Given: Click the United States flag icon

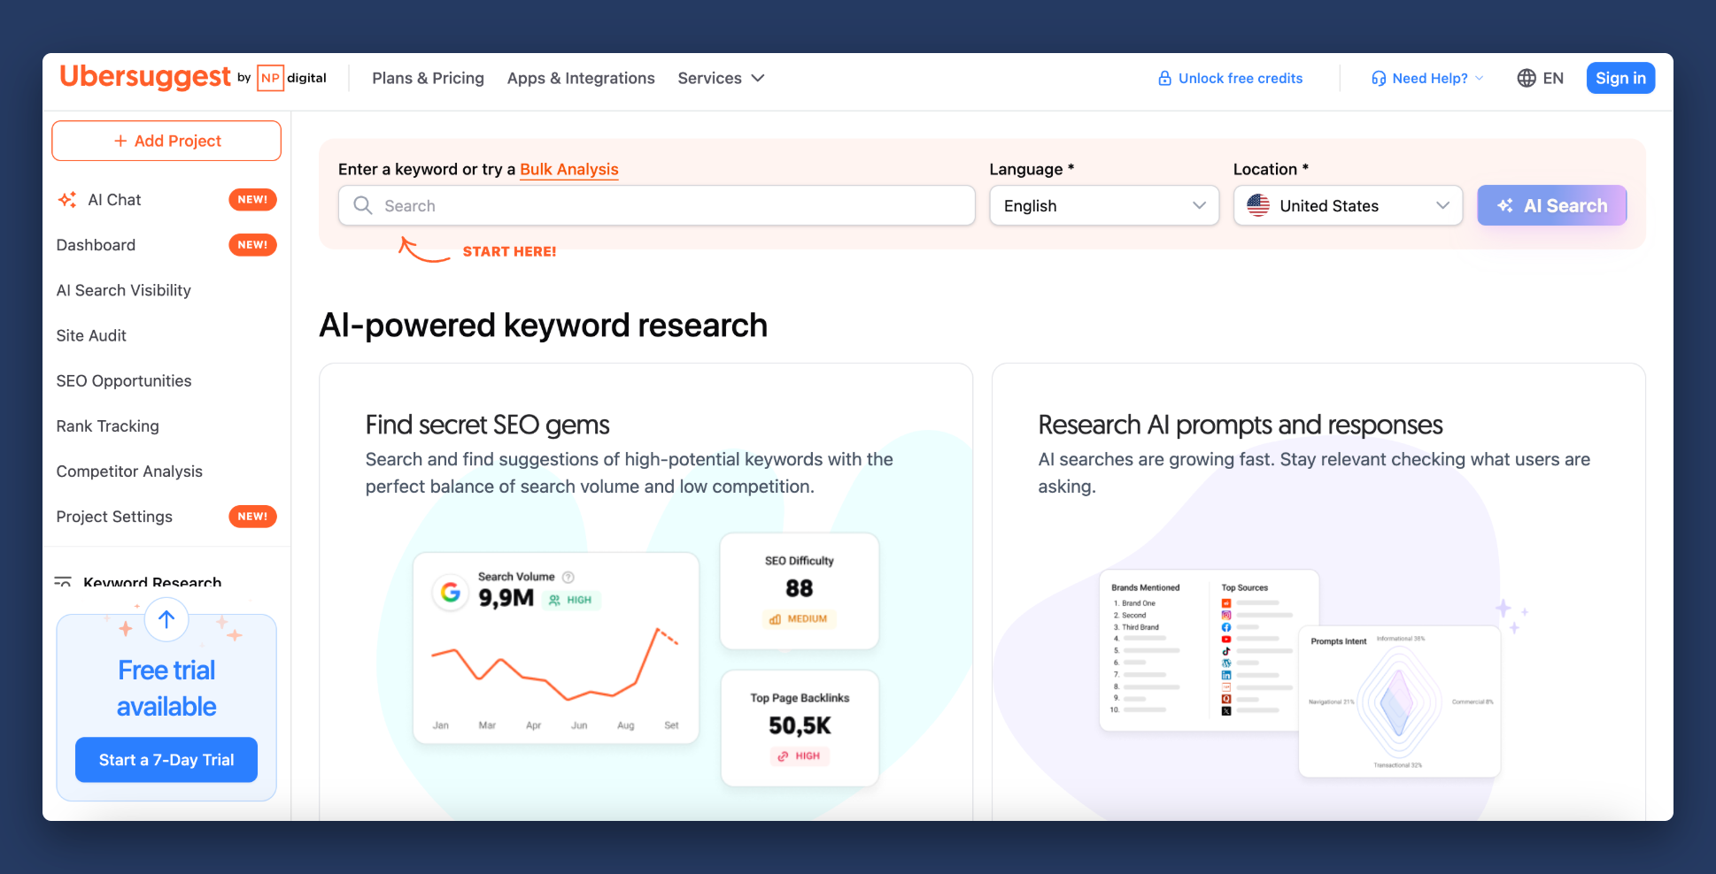Looking at the screenshot, I should [x=1258, y=205].
